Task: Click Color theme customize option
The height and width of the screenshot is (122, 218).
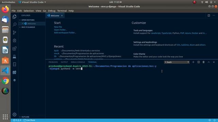Action: point(158,55)
